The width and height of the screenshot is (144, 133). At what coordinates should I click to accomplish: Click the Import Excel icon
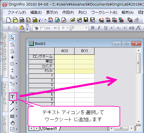coord(121,20)
